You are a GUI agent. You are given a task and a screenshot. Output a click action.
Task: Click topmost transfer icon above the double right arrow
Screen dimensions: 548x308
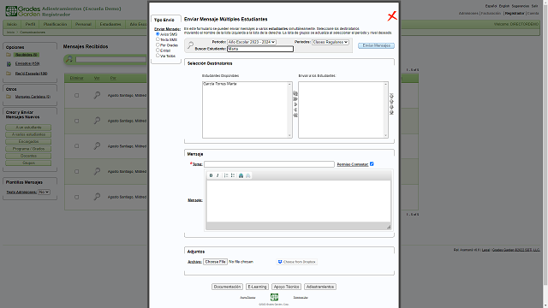click(x=295, y=93)
